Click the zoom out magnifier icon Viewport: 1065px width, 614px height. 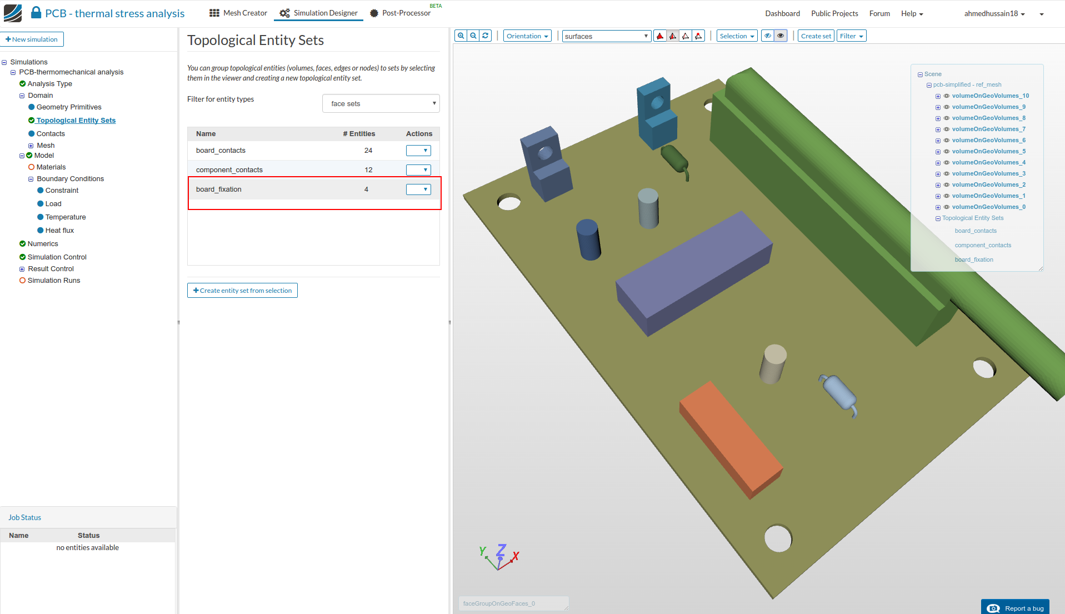coord(473,36)
